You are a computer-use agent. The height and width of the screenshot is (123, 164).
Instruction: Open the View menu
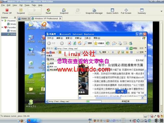click(x=15, y=5)
